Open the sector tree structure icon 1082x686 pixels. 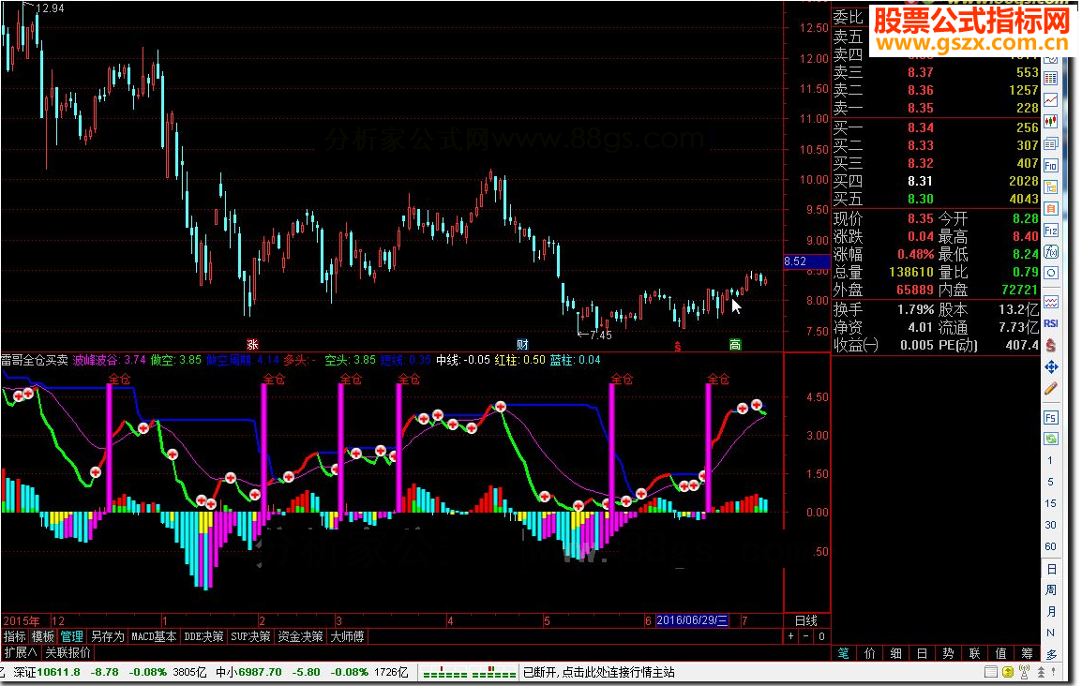coord(1051,186)
